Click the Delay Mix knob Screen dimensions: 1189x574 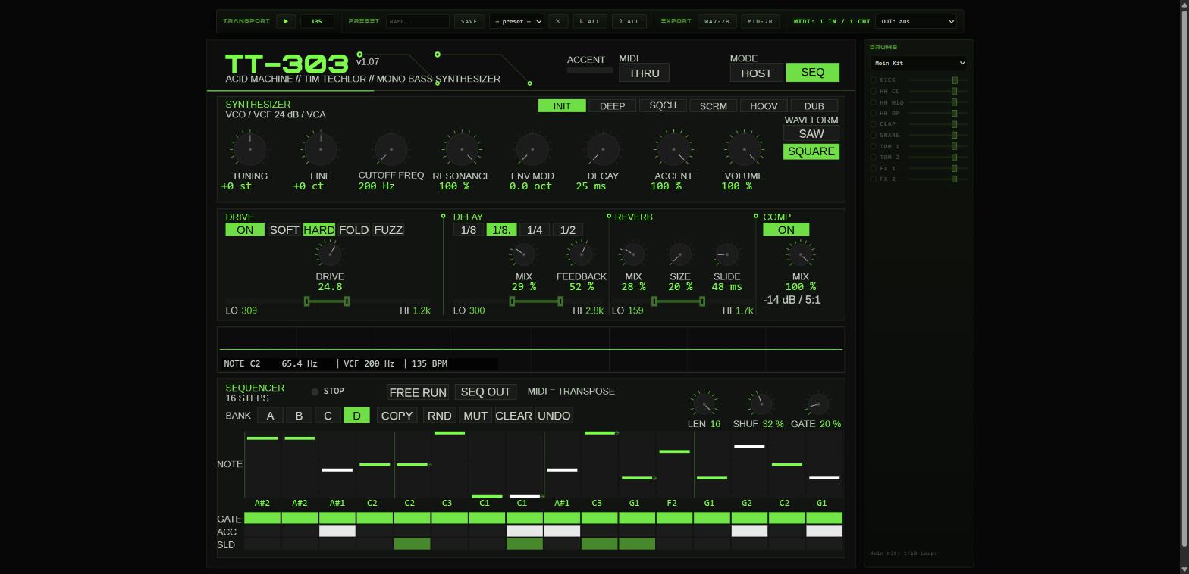tap(523, 254)
